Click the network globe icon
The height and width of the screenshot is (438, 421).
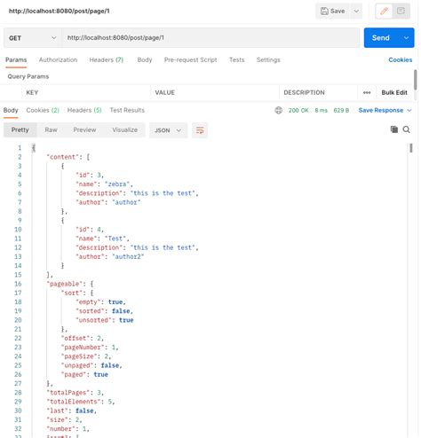click(278, 111)
